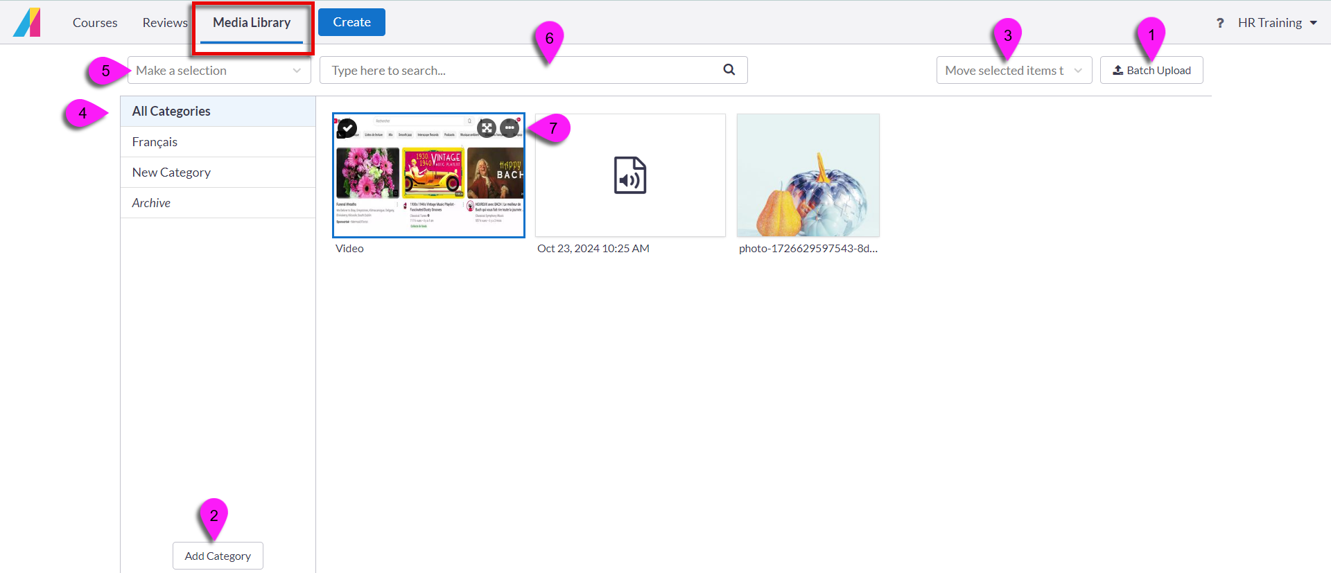Go to Courses tab

pyautogui.click(x=95, y=23)
